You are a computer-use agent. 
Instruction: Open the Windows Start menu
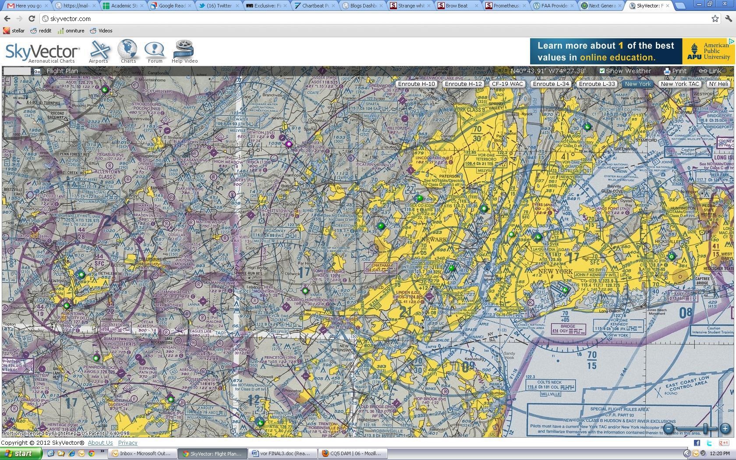(x=21, y=453)
